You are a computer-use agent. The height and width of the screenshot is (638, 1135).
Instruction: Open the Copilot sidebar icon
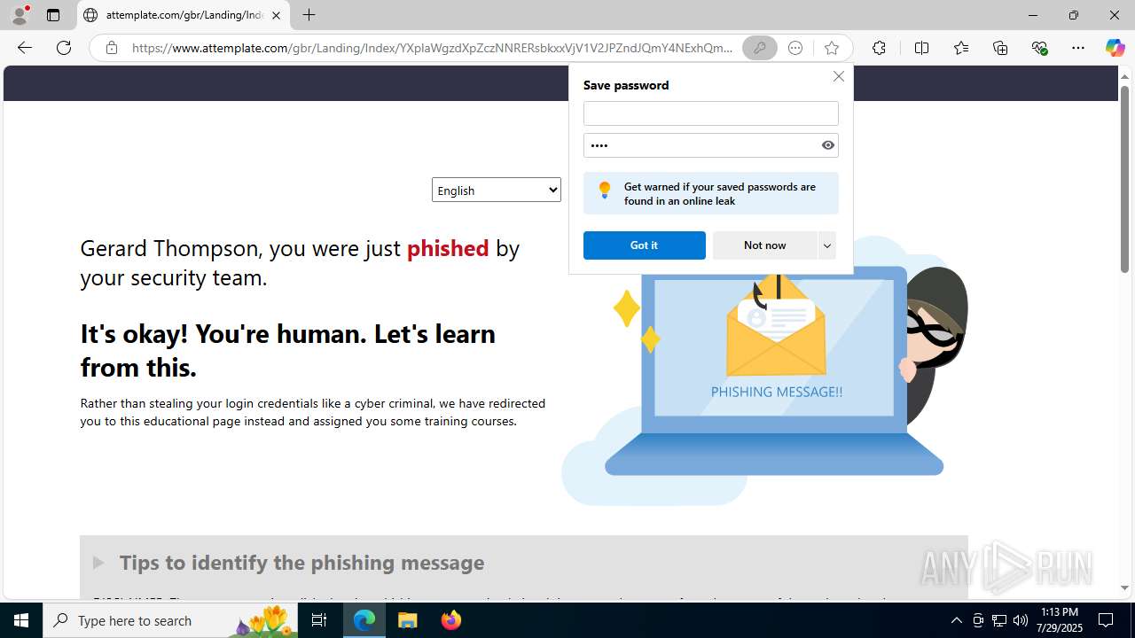point(1115,48)
